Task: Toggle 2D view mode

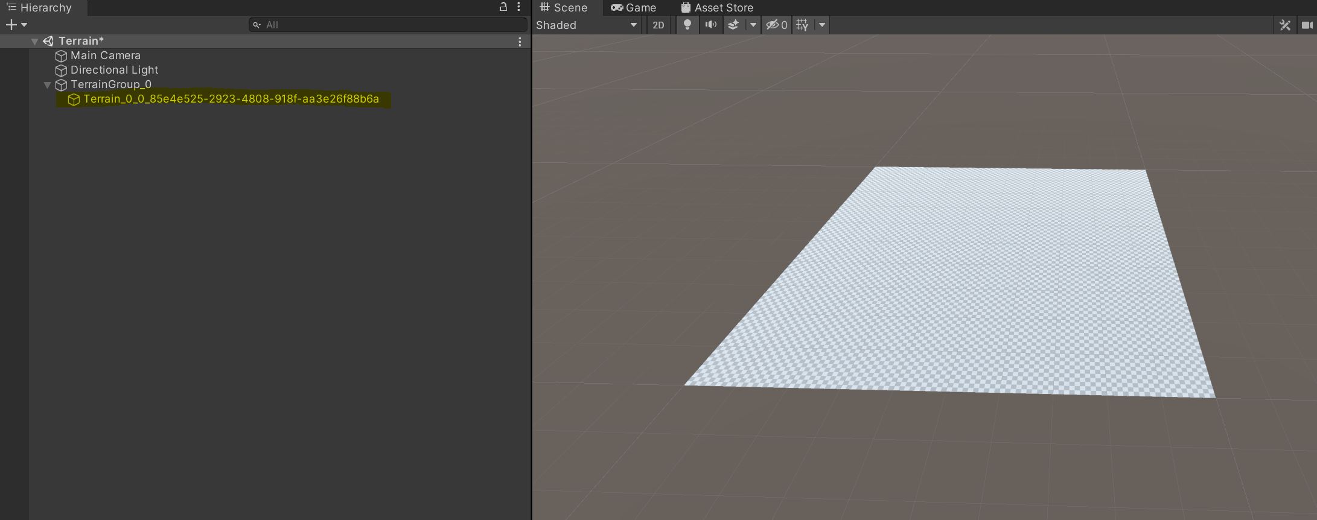Action: click(x=658, y=25)
